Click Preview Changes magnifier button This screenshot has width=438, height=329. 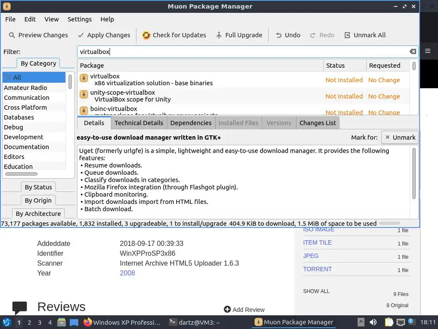pos(38,35)
